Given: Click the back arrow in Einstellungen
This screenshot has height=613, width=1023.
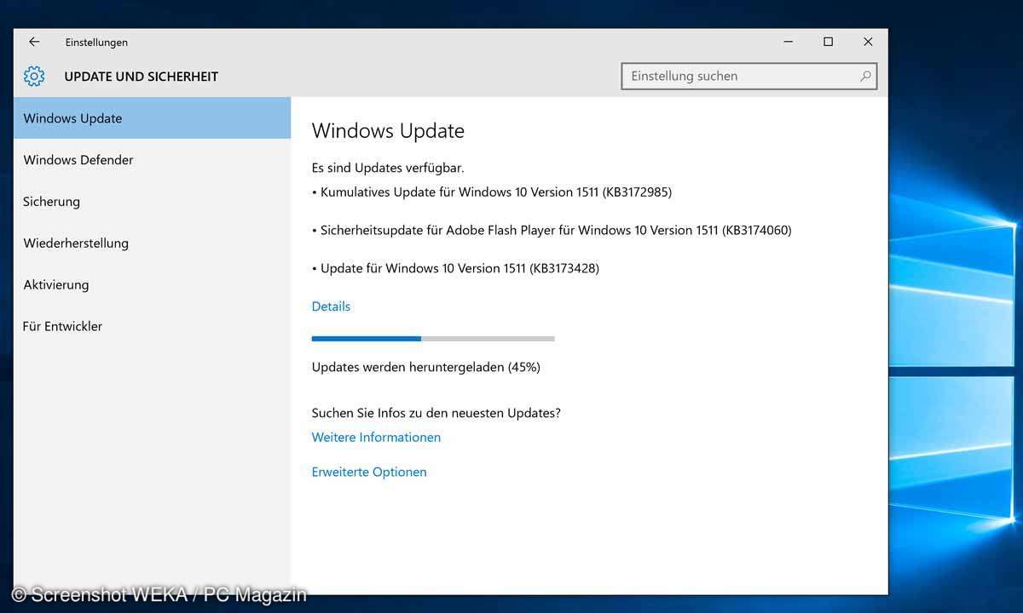Looking at the screenshot, I should click(34, 42).
